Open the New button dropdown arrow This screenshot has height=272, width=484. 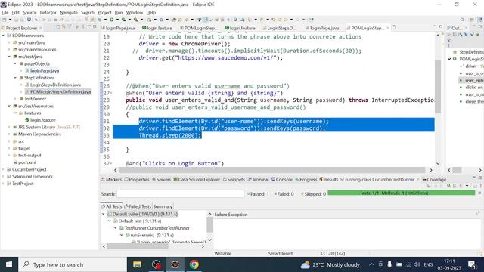(10, 20)
